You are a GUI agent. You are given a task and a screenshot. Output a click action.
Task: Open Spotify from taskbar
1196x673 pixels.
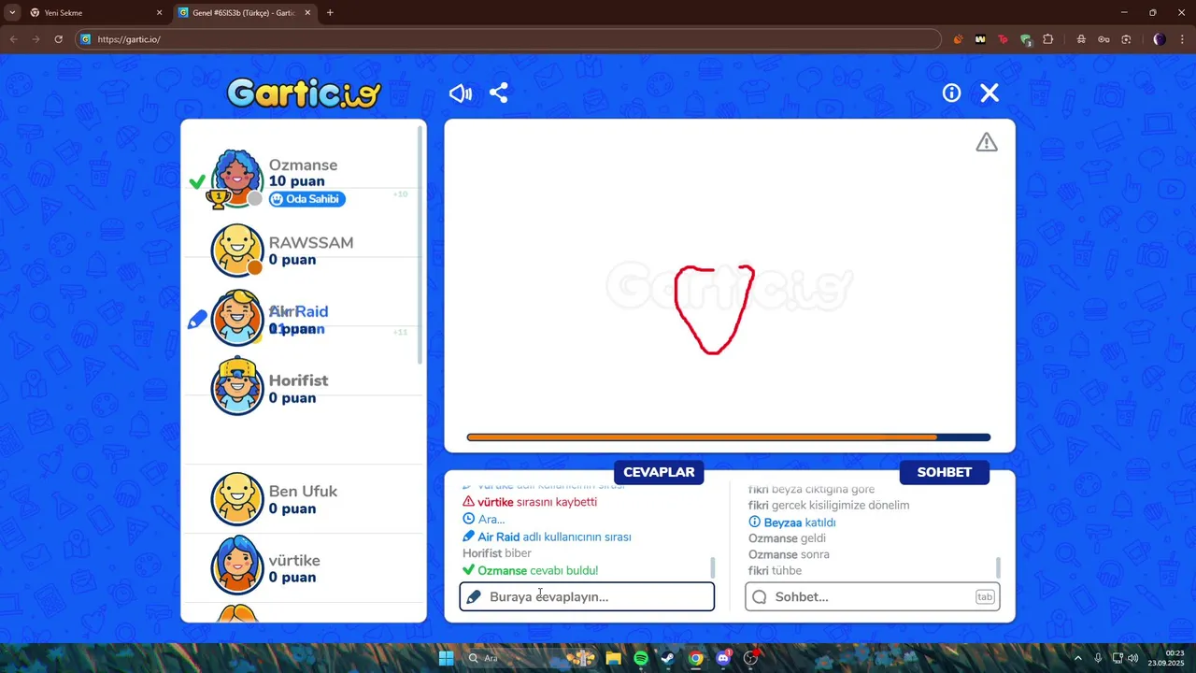(x=640, y=658)
